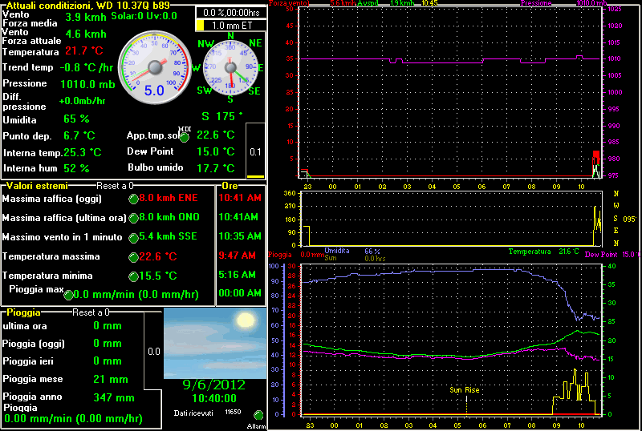642x431 pixels.
Task: Click the Dew Point value 15.0 °C in conditions panel
Action: pos(216,151)
